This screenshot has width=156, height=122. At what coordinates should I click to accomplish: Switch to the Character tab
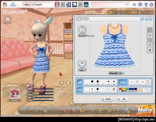pos(12,85)
